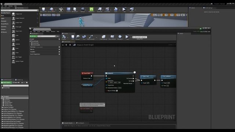Screen dimensions: 235x132
Task: Open Blueprints menu in main toolbar
Action: click(x=100, y=10)
